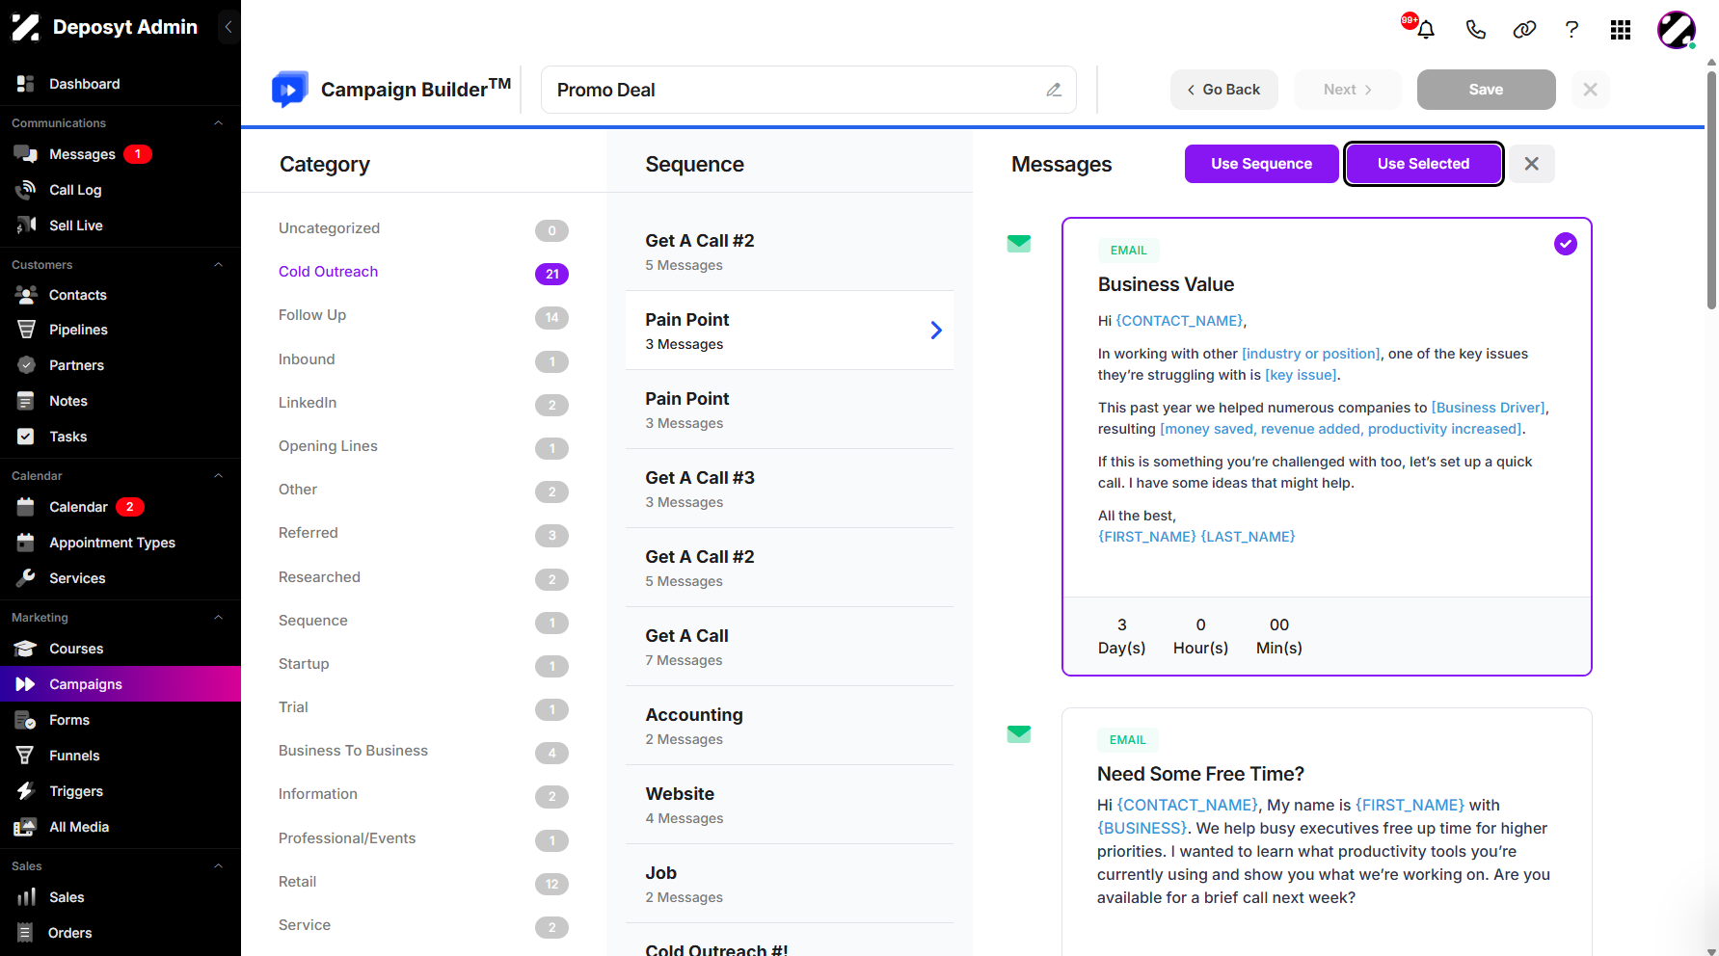This screenshot has height=956, width=1719.
Task: Click the Courses graduation cap icon
Action: [26, 649]
